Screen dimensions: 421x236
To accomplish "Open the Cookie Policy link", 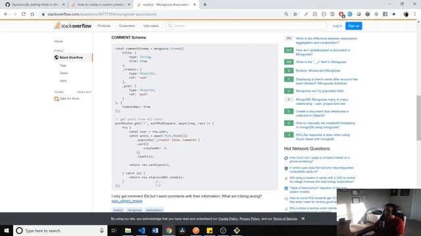I will pyautogui.click(x=228, y=218).
